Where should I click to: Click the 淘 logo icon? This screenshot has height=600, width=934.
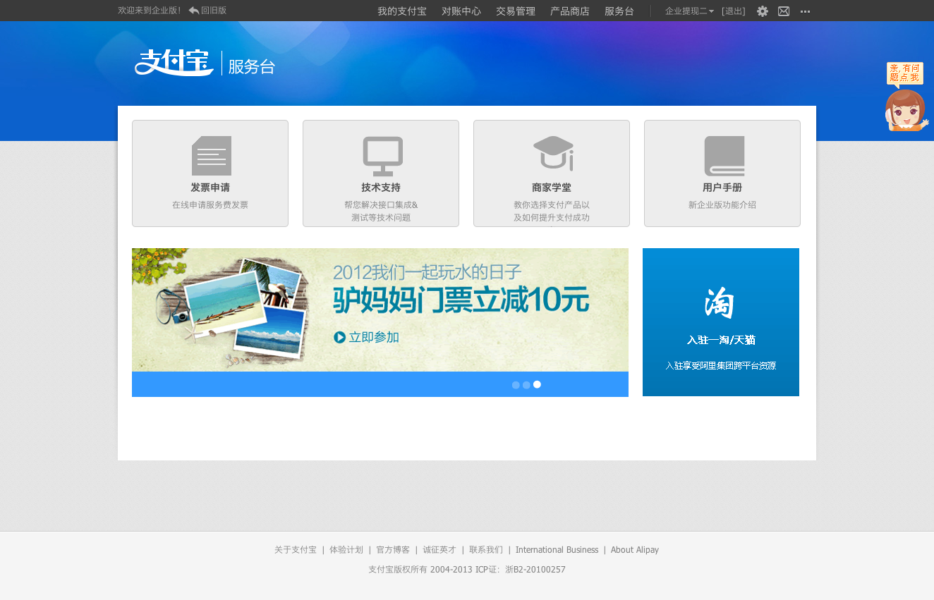click(x=720, y=304)
